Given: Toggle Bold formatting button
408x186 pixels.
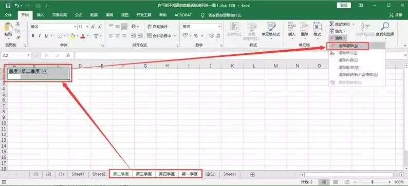Looking at the screenshot, I should pos(33,36).
